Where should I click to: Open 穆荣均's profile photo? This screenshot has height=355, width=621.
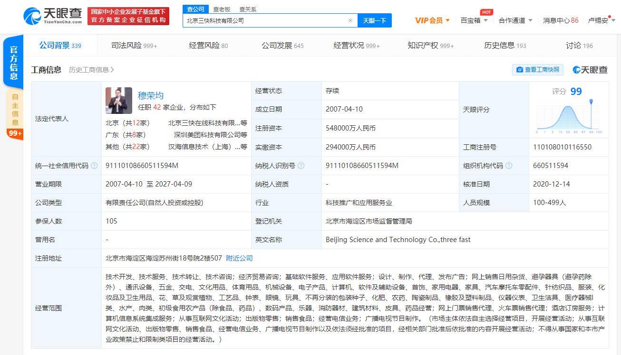pyautogui.click(x=119, y=100)
